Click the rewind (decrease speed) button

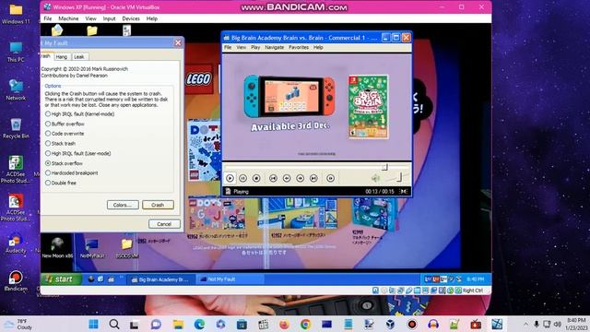pos(287,178)
